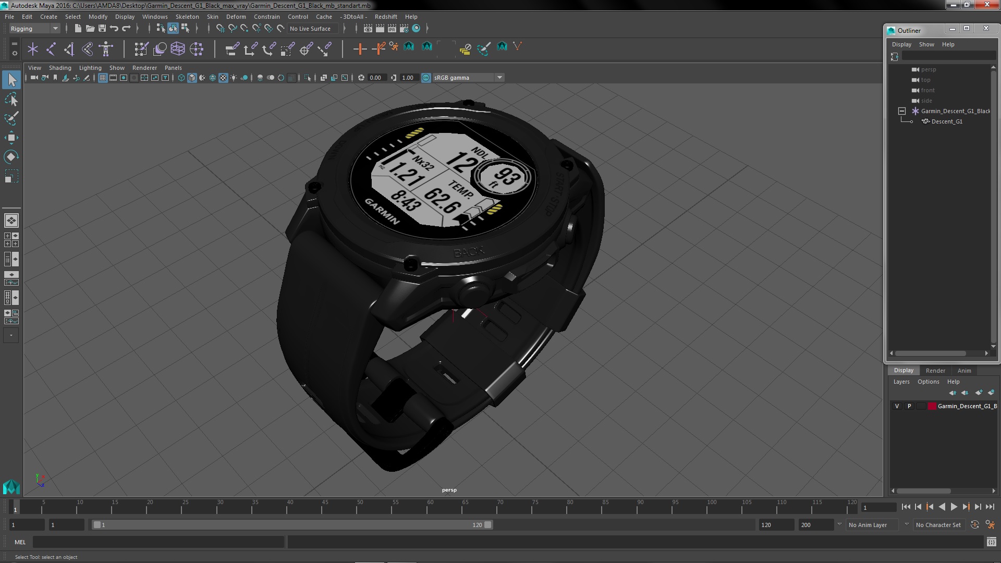Activate the Move tool in toolbox
The image size is (1001, 563).
coord(11,138)
